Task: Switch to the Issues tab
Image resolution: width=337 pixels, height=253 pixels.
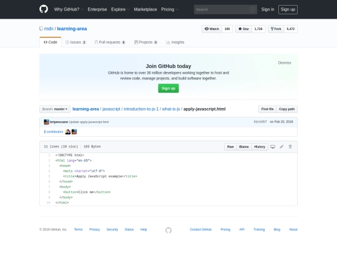Action: click(x=76, y=42)
